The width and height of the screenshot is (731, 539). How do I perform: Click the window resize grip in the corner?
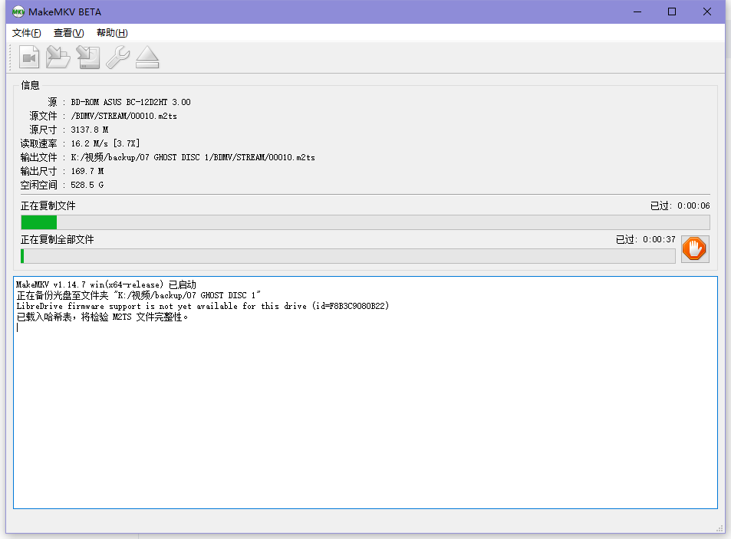[x=719, y=527]
